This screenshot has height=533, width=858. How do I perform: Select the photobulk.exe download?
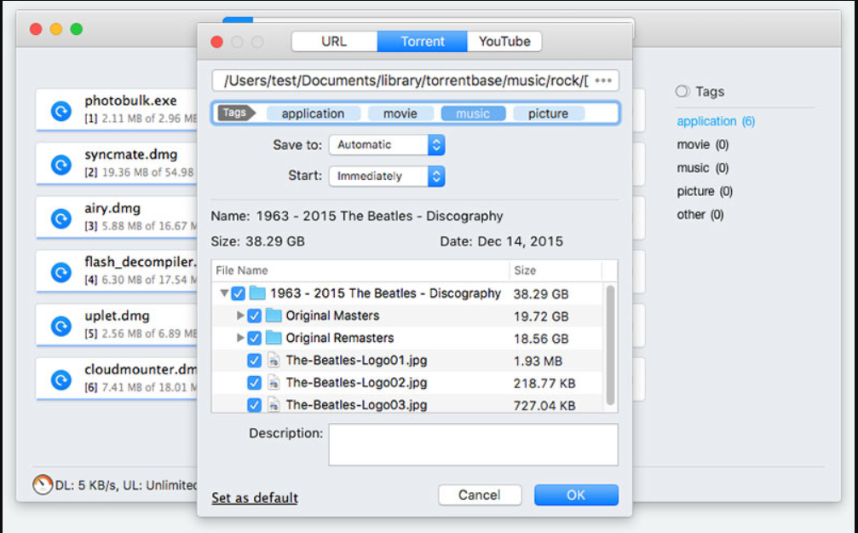click(x=117, y=110)
